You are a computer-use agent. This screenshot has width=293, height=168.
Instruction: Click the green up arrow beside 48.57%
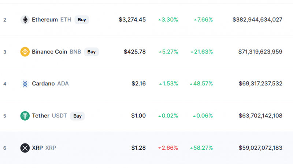[191, 84]
